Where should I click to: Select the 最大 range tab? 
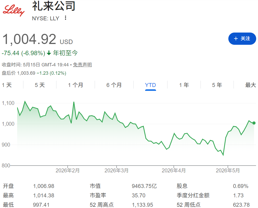click(x=251, y=85)
